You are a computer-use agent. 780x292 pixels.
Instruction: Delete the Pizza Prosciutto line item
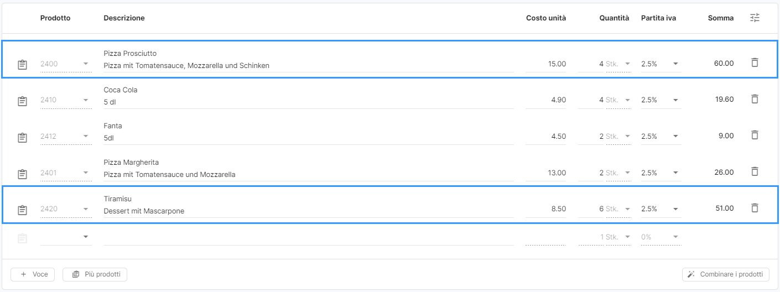[755, 62]
